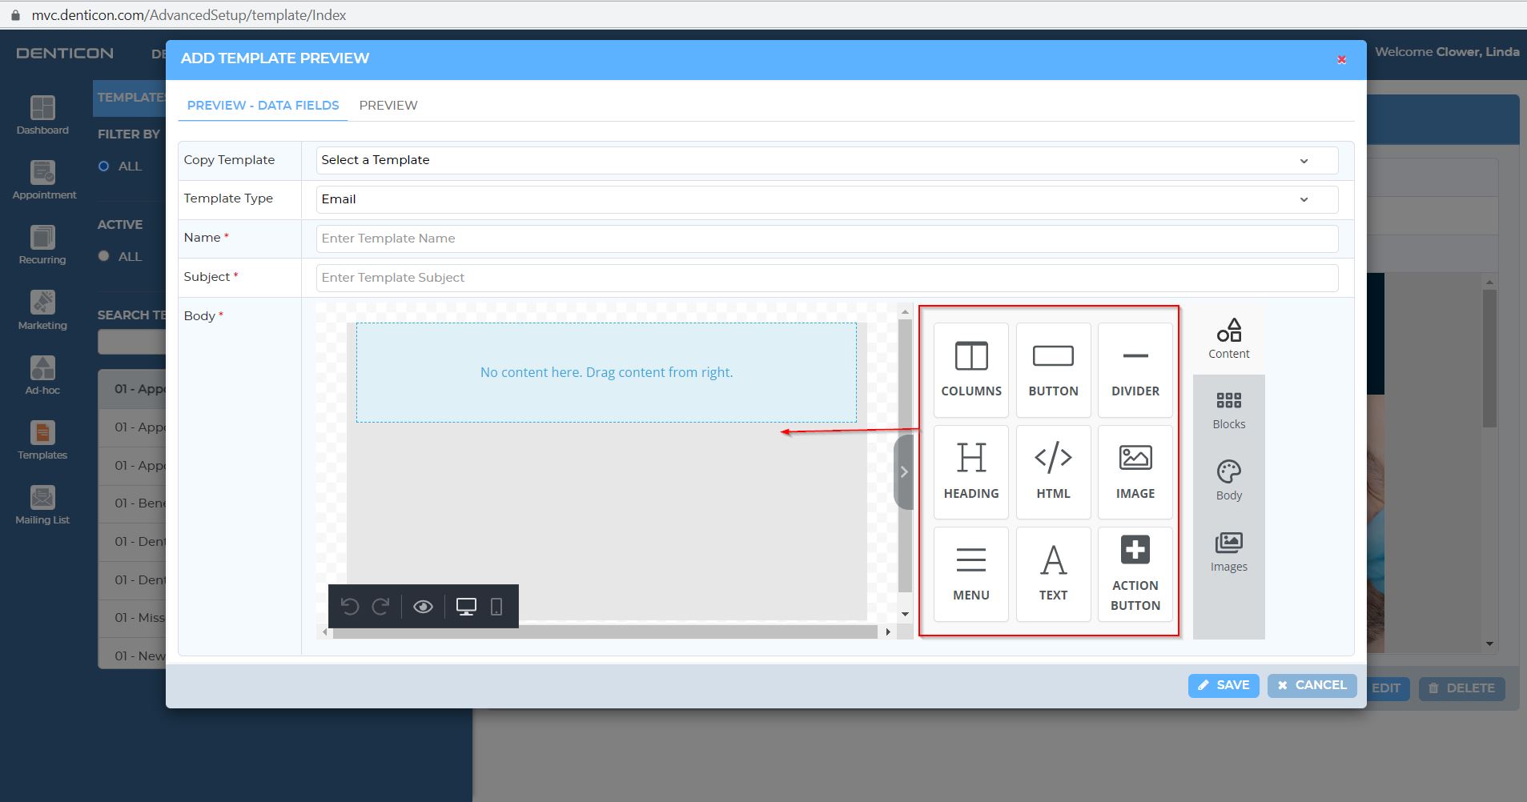
Task: Switch editor to mobile preview mode
Action: (x=497, y=607)
